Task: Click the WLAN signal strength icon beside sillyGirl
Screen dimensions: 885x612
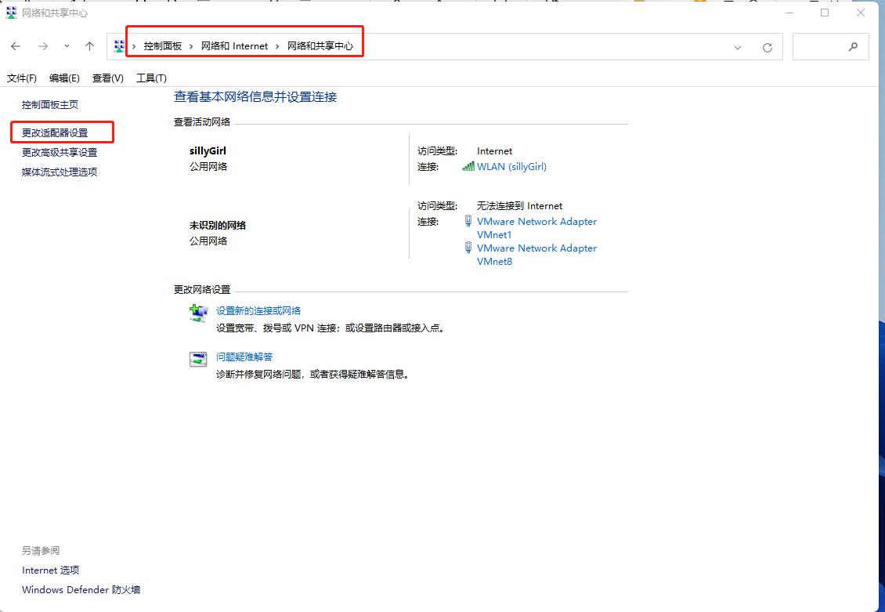Action: pyautogui.click(x=468, y=166)
